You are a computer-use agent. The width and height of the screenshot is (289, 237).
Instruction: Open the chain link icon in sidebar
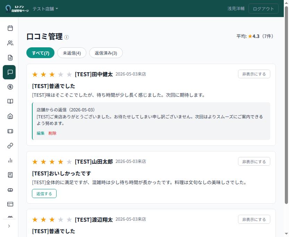point(10,146)
